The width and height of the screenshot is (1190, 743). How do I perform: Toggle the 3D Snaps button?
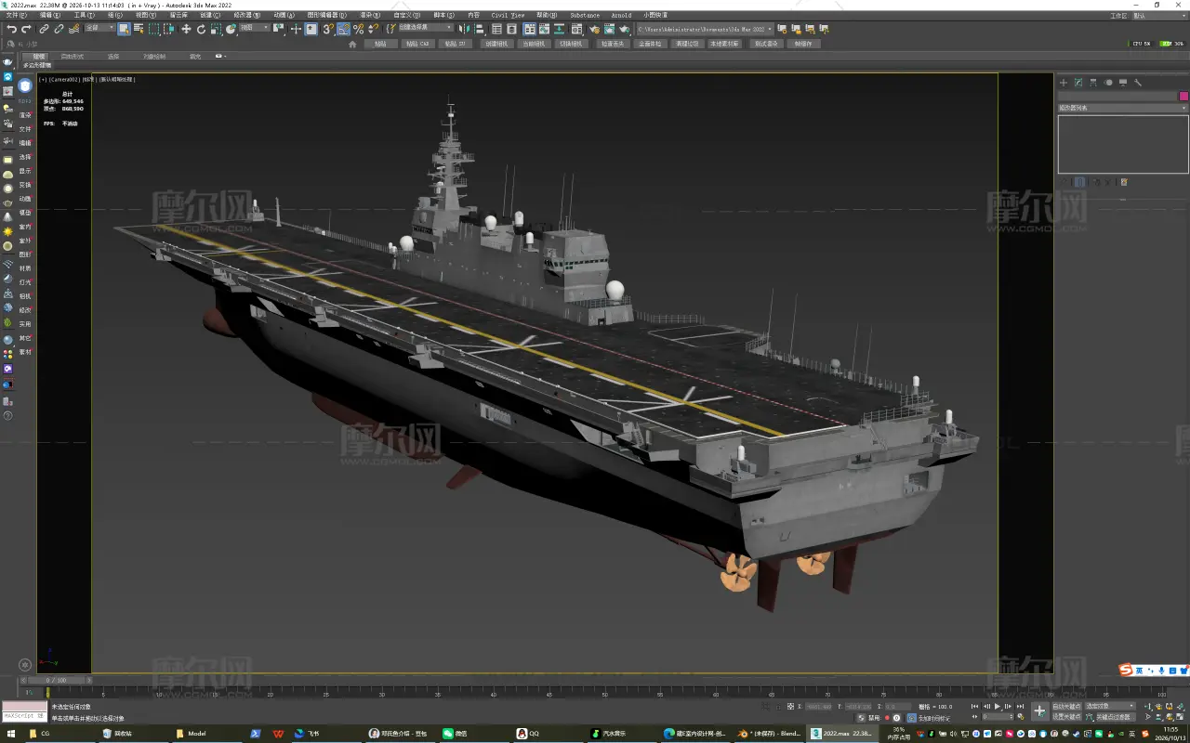[327, 29]
